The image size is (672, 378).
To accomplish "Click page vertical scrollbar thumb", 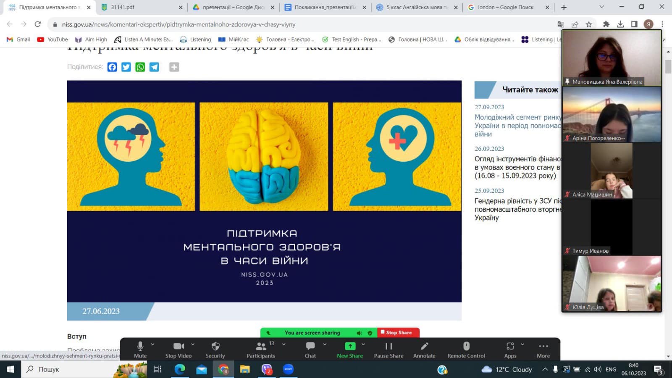I will 668,66.
